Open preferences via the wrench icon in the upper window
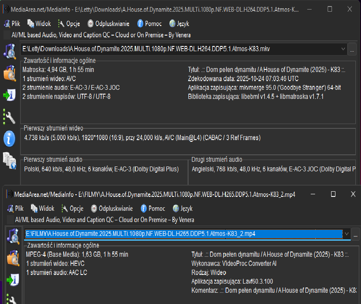The image size is (361, 304). (x=9, y=117)
